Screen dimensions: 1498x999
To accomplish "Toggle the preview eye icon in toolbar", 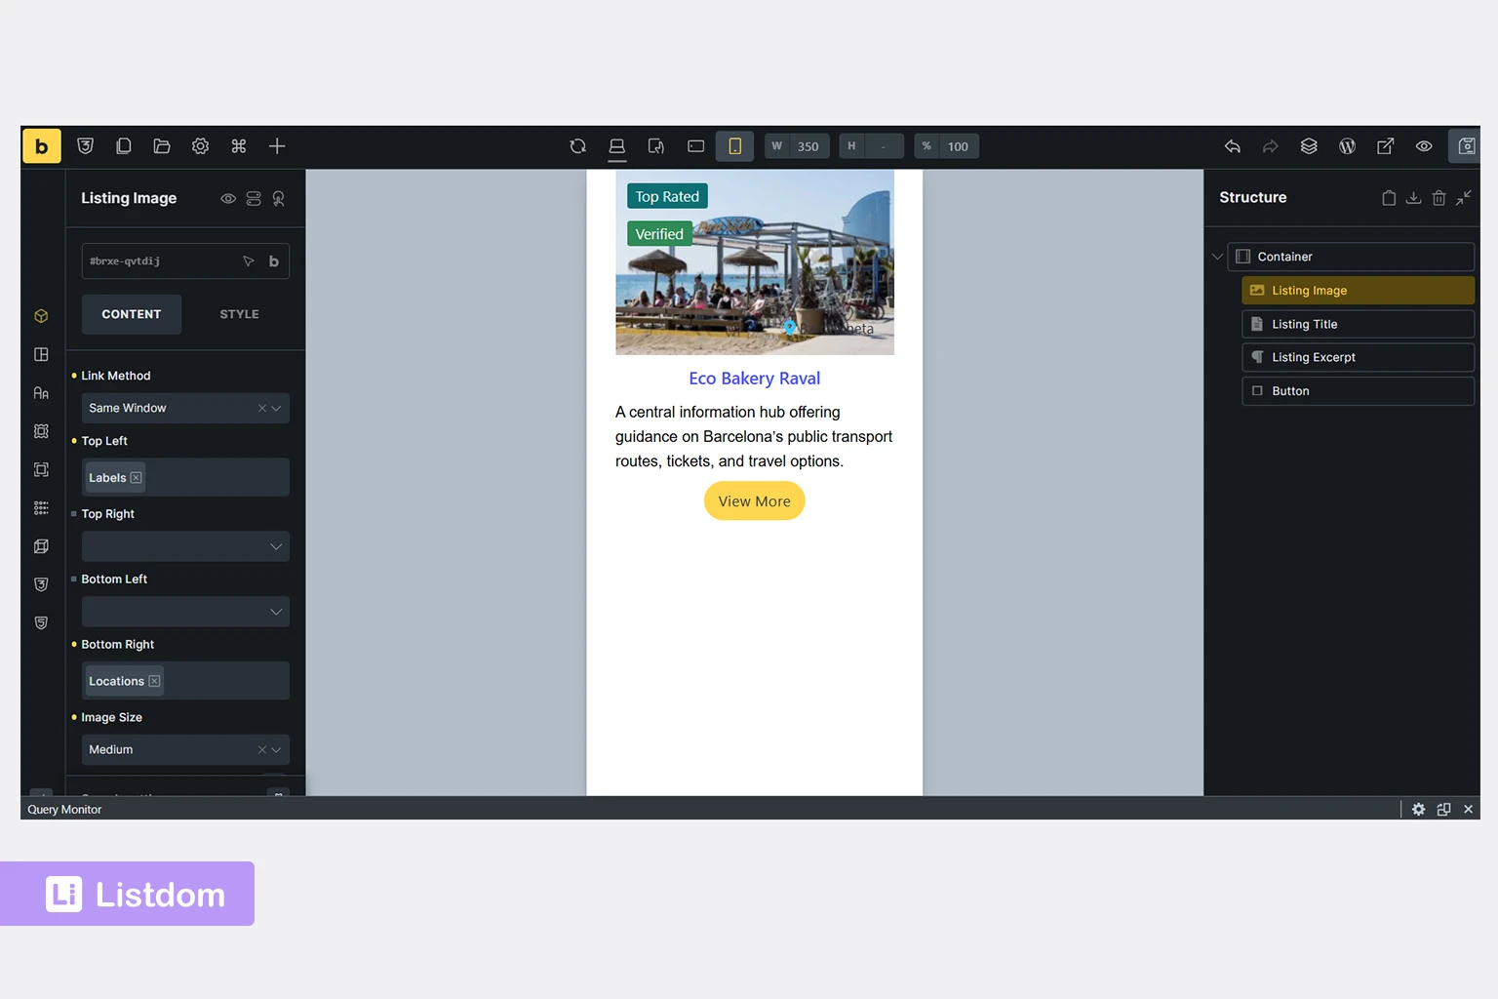I will click(1424, 146).
